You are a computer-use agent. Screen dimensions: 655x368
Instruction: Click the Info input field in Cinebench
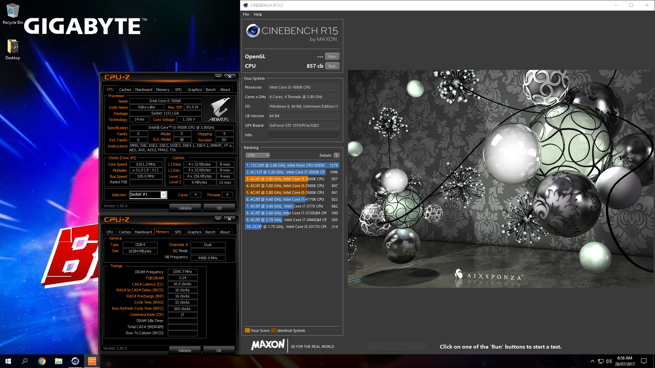click(x=304, y=135)
